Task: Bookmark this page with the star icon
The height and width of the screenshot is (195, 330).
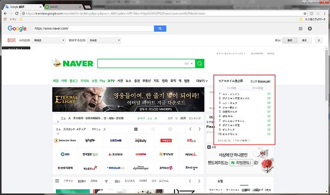Action: coord(305,13)
